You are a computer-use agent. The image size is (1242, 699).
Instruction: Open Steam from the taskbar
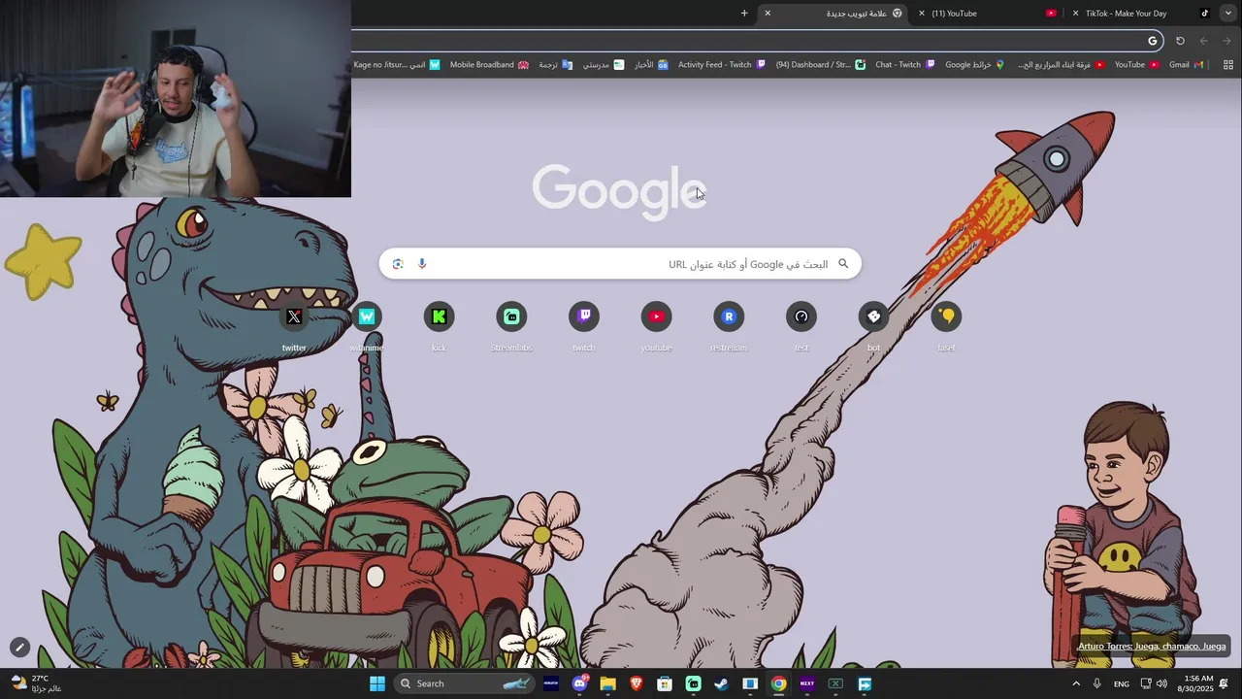pyautogui.click(x=721, y=683)
